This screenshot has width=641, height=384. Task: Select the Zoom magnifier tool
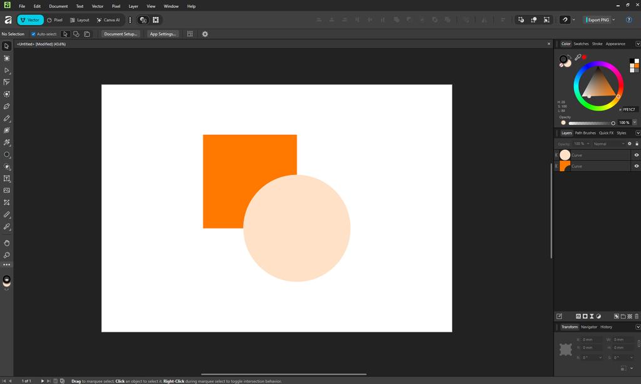6,255
